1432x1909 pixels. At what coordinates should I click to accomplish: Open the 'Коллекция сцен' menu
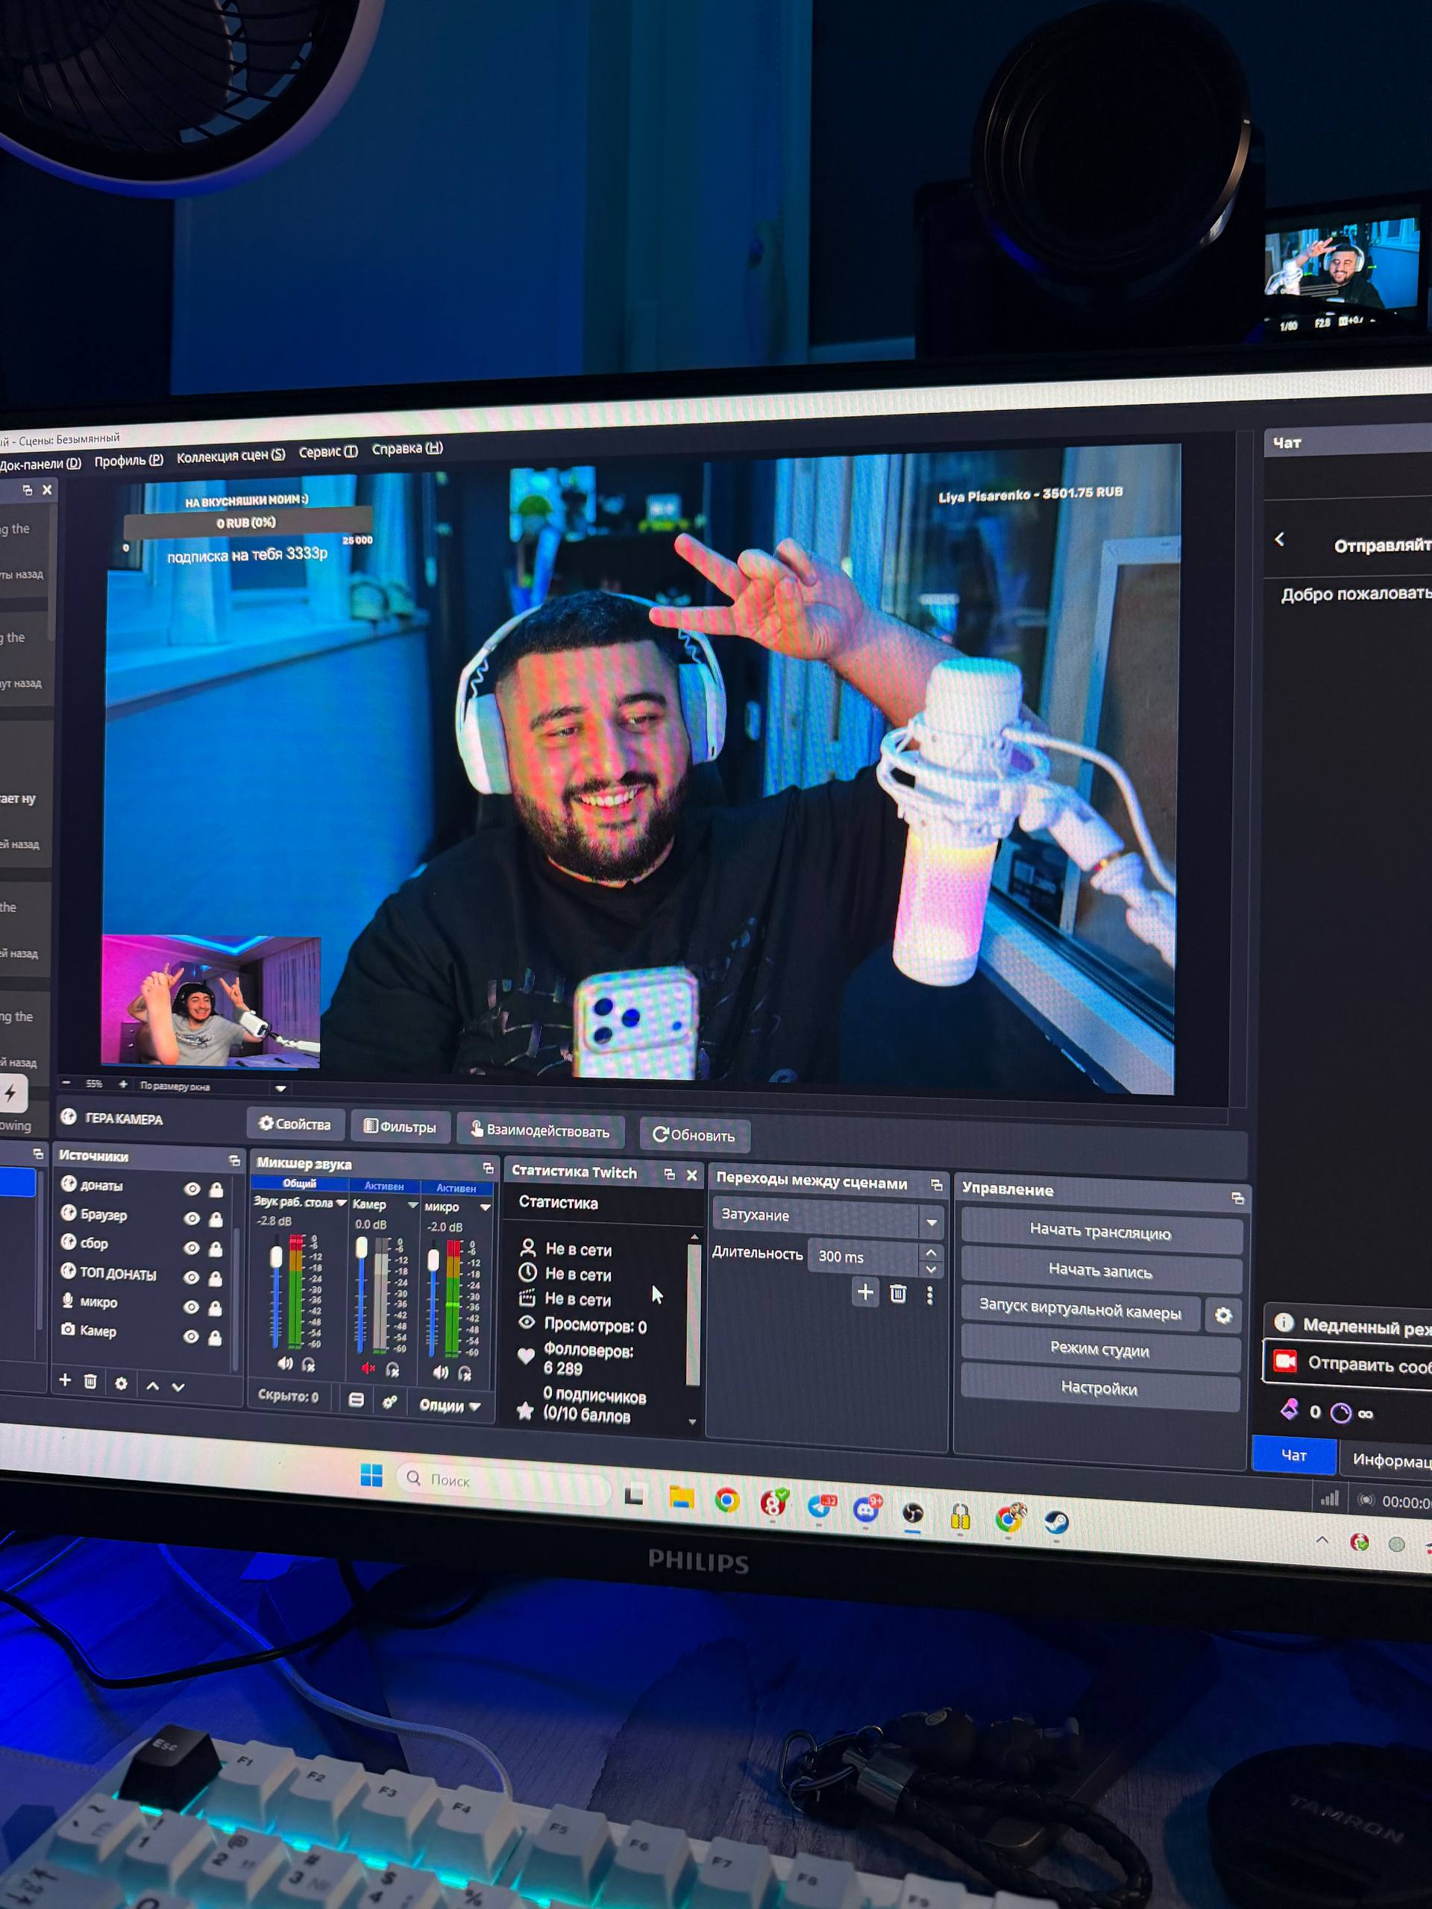point(230,456)
